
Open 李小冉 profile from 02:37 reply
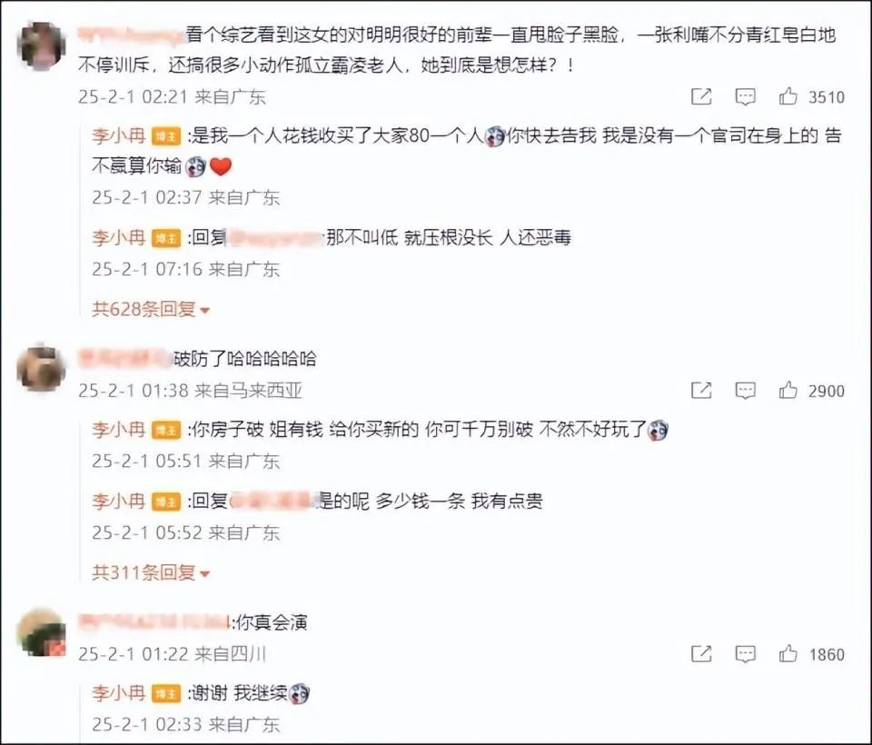tap(118, 135)
